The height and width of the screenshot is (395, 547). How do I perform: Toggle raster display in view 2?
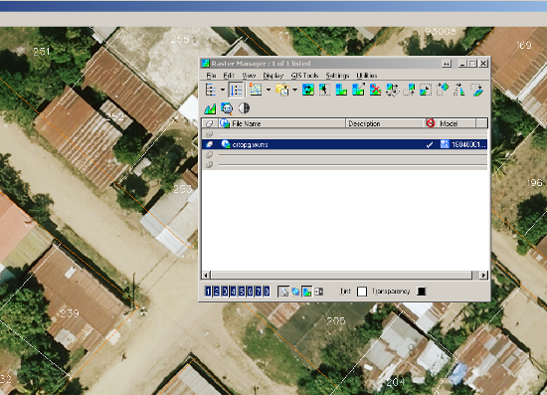(x=216, y=292)
